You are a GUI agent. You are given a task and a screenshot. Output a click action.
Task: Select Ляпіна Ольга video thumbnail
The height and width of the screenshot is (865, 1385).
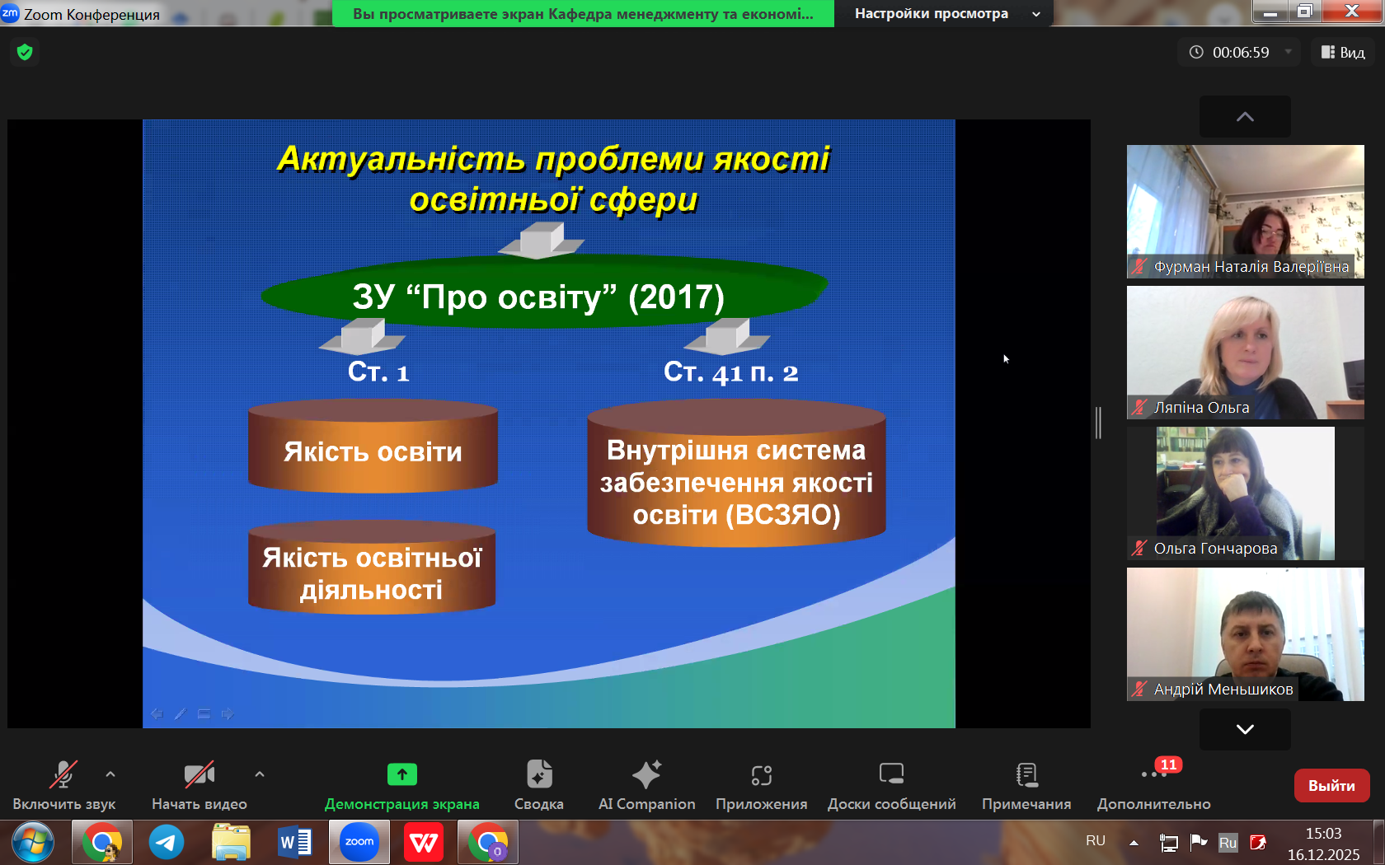(1245, 353)
